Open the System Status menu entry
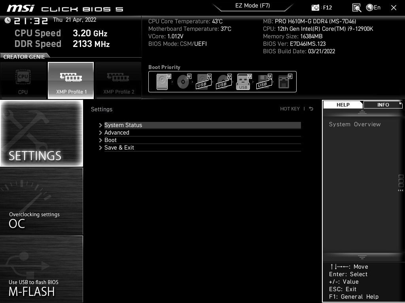 (202, 125)
